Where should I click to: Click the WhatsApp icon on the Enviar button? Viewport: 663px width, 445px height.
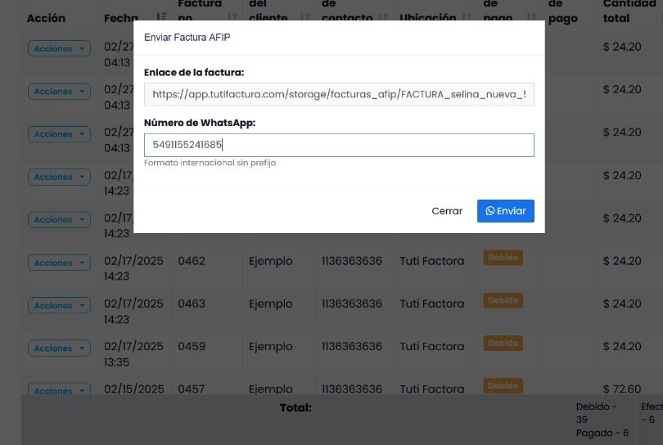[x=489, y=211]
